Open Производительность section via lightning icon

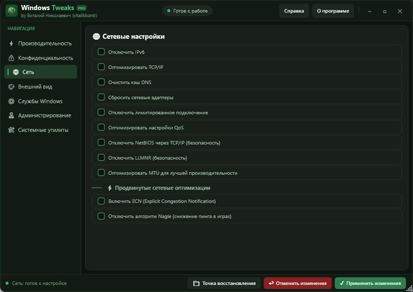point(11,43)
